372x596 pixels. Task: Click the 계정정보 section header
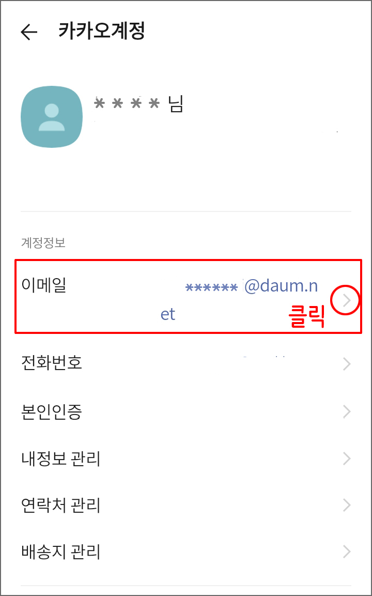click(x=43, y=243)
